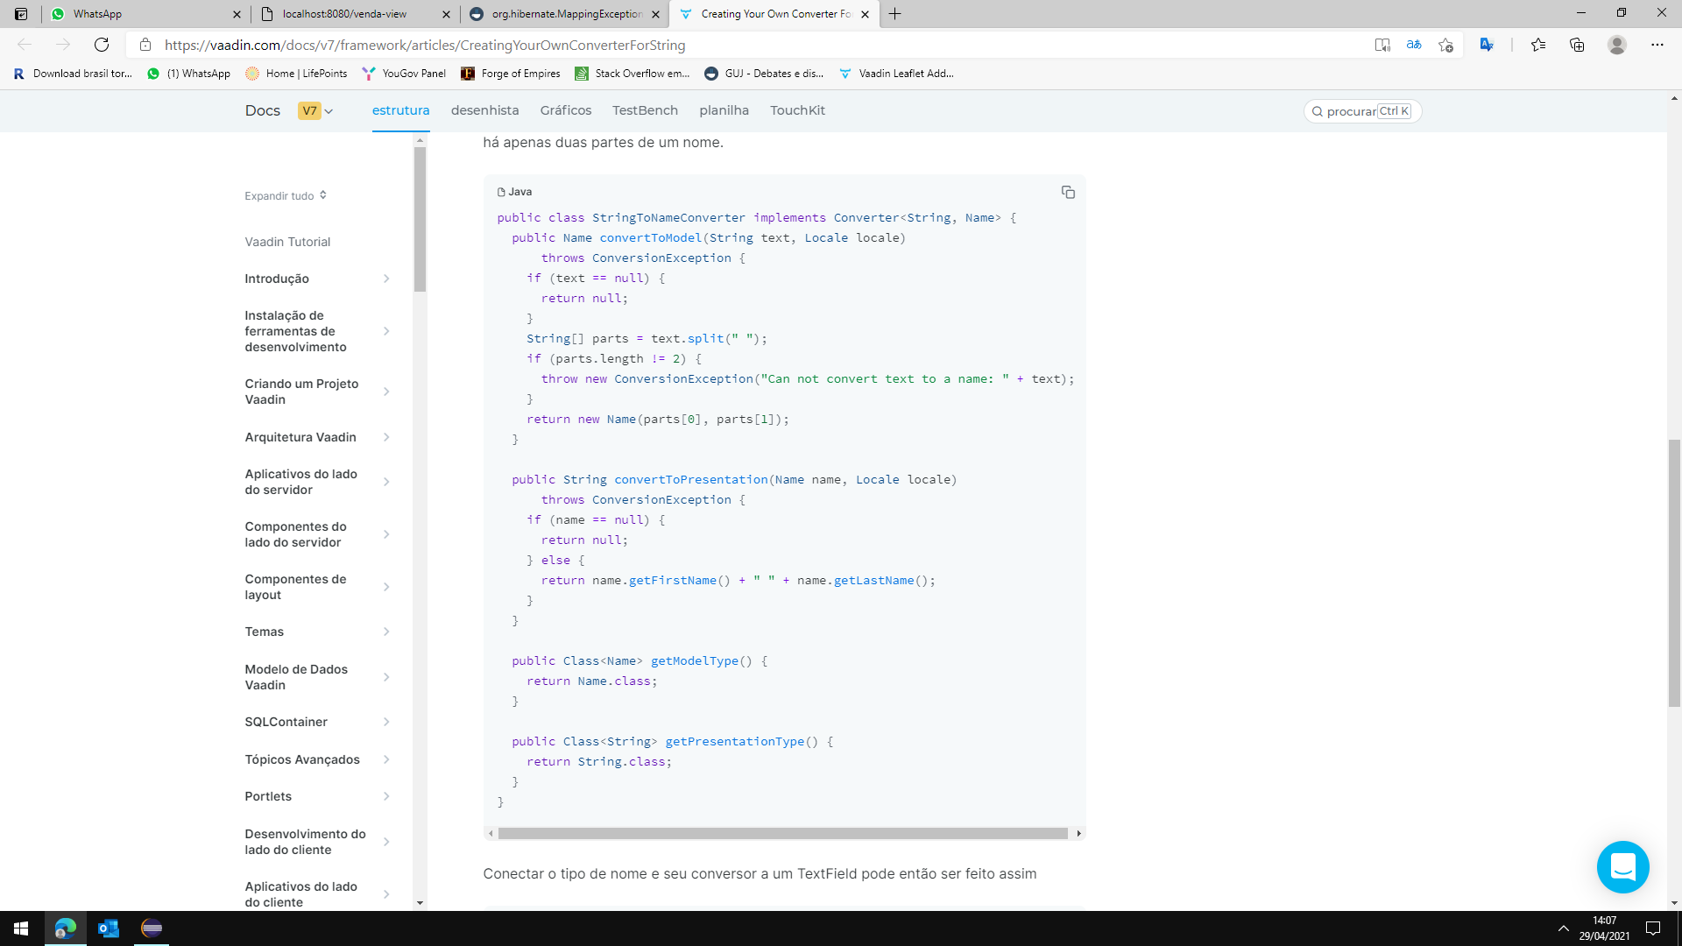Add page to favorites star
This screenshot has height=946, width=1682.
(1445, 45)
